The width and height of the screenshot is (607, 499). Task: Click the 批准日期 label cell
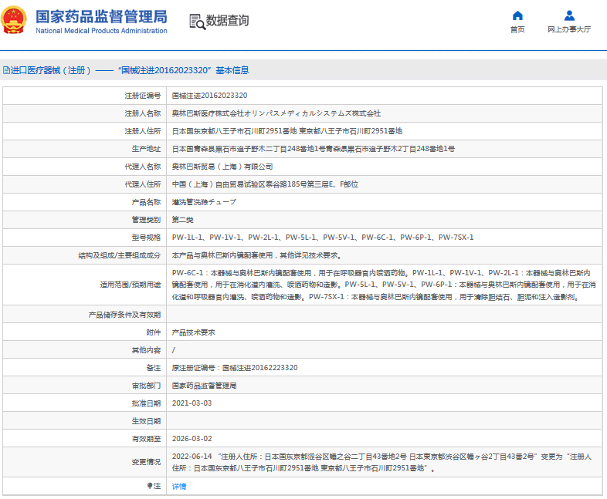pos(84,403)
